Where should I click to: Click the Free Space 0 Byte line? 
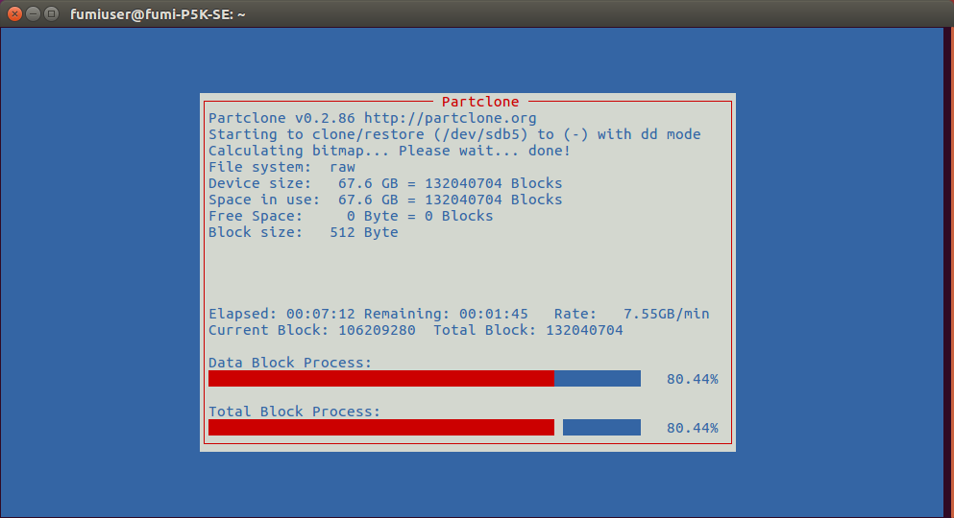pyautogui.click(x=351, y=216)
